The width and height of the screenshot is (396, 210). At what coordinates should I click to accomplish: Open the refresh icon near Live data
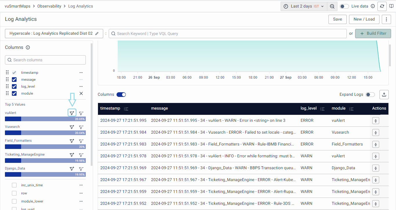click(x=382, y=6)
